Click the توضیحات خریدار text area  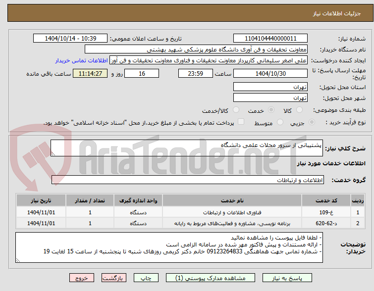(x=169, y=247)
